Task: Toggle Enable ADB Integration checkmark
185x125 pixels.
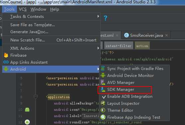Action: 104,97
